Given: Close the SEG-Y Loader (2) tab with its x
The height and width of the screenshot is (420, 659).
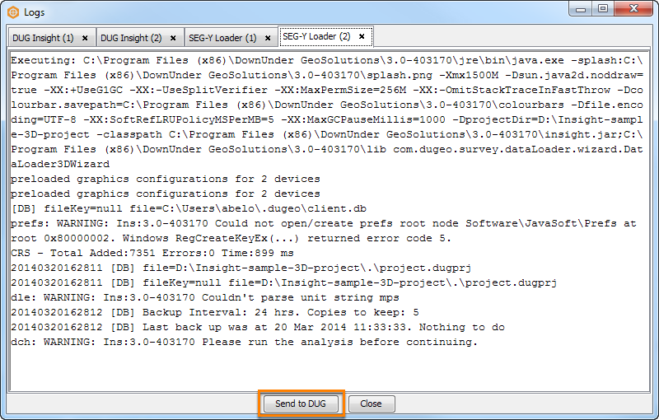Looking at the screenshot, I should (362, 36).
